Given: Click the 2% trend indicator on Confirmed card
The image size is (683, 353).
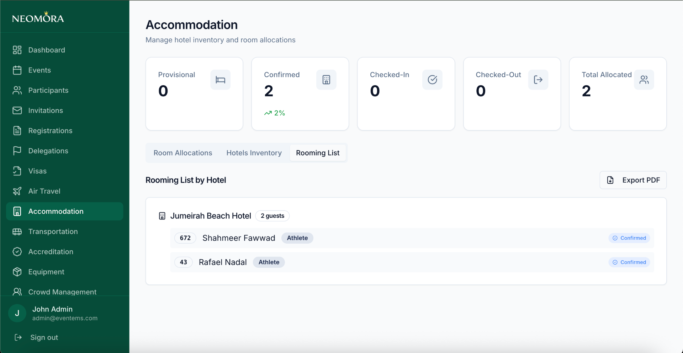Looking at the screenshot, I should [x=275, y=113].
